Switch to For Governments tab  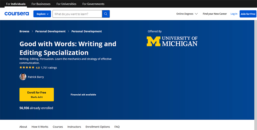[93, 4]
